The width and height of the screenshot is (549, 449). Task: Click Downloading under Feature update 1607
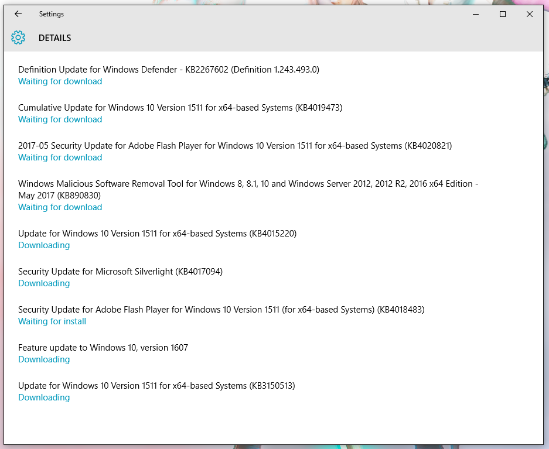coord(44,360)
